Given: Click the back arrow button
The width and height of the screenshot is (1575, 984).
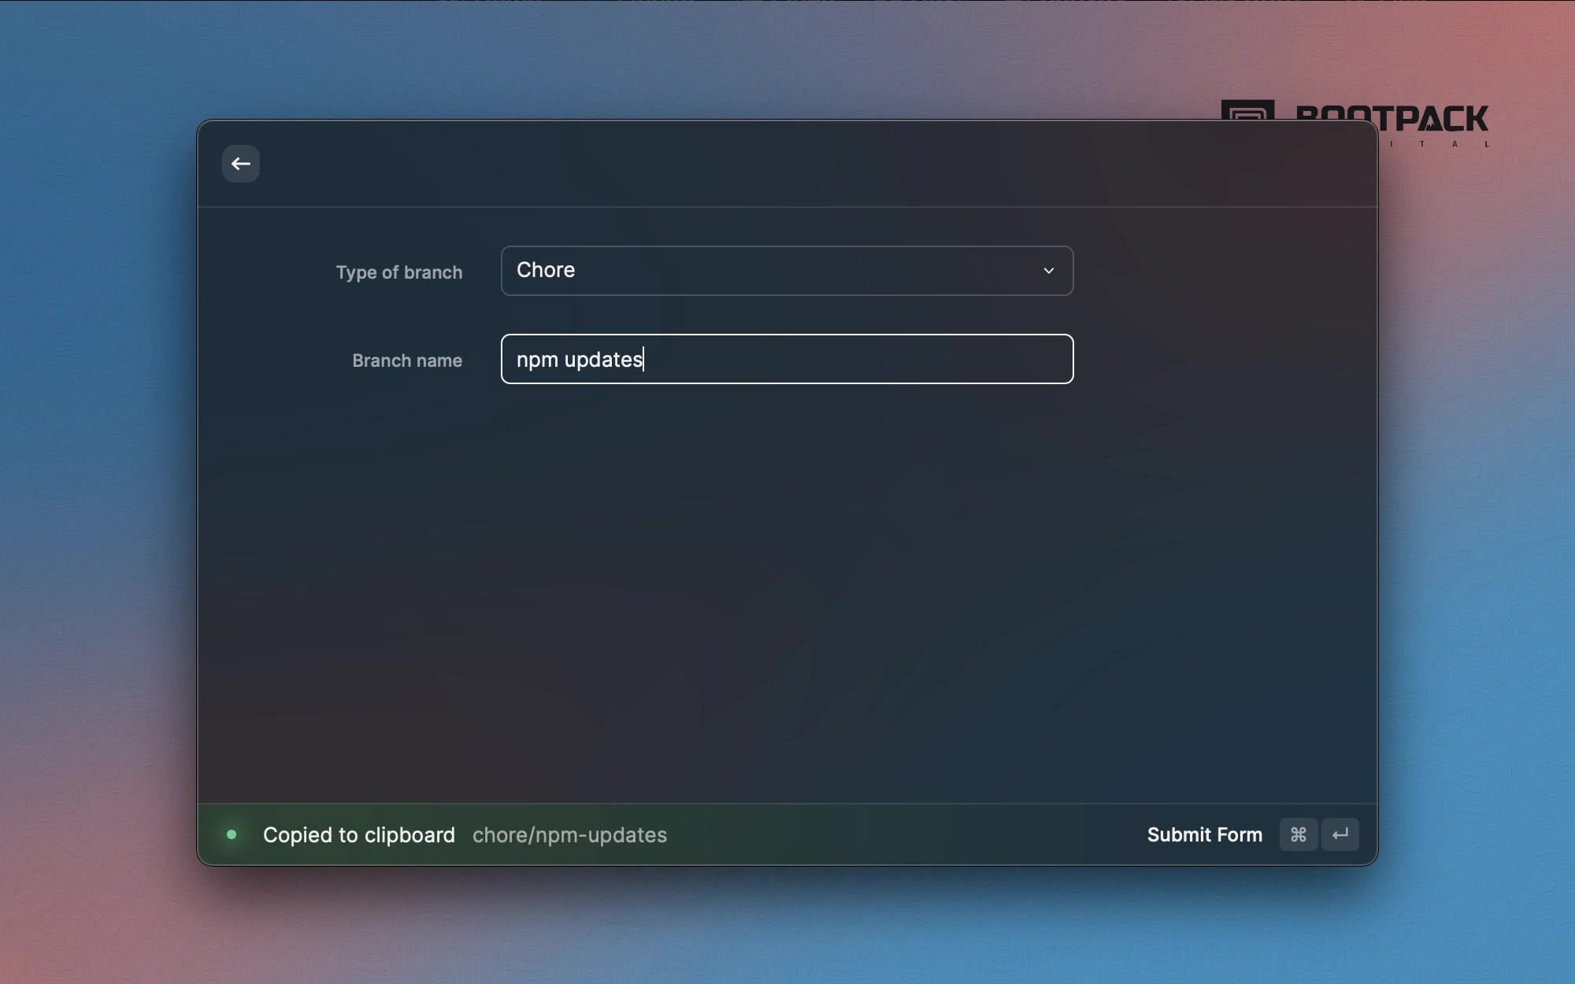Looking at the screenshot, I should pyautogui.click(x=240, y=164).
